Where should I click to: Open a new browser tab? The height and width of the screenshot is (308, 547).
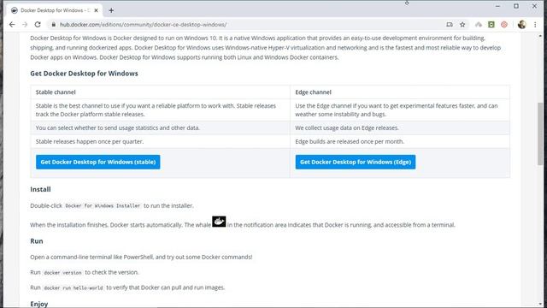coord(111,10)
